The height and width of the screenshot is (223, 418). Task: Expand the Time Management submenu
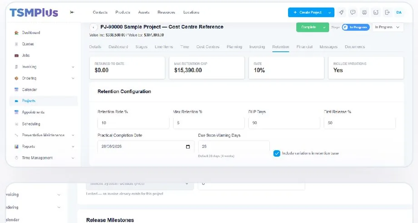[x=73, y=158]
